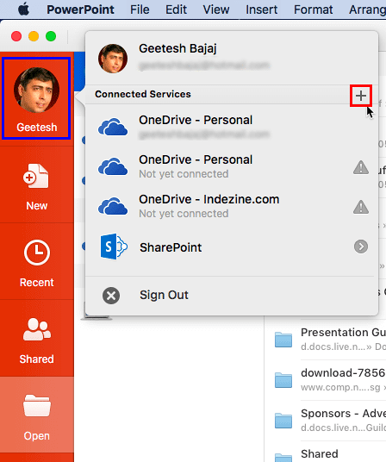Viewport: 386px width, 462px height.
Task: Click the red close window button
Action: (x=16, y=36)
